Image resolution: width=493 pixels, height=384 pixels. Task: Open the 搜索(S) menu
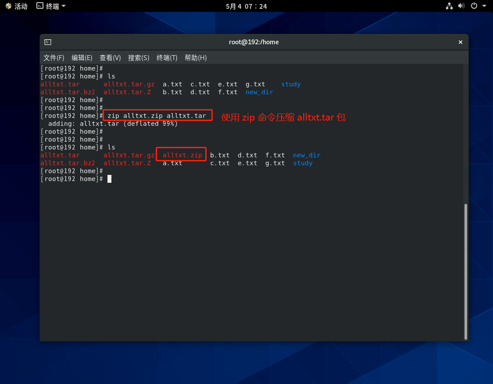point(139,58)
